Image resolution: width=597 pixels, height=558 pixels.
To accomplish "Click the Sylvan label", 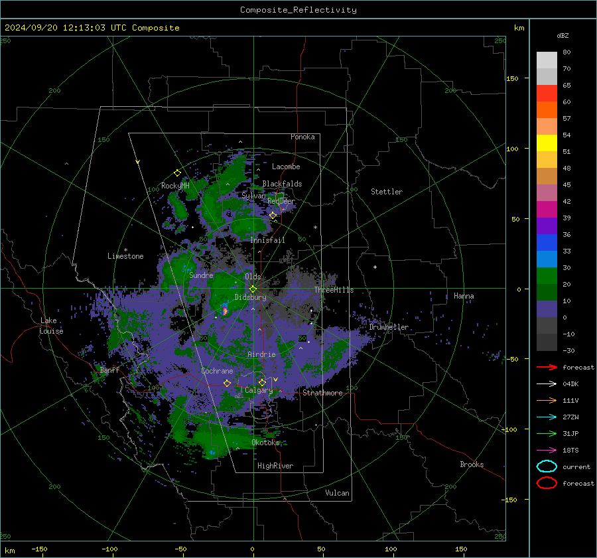I will click(253, 195).
